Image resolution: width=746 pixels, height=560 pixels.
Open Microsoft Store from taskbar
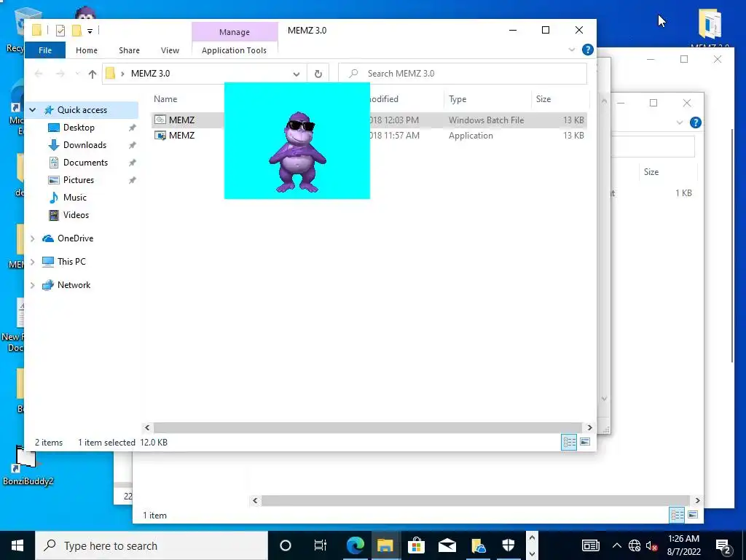click(416, 545)
